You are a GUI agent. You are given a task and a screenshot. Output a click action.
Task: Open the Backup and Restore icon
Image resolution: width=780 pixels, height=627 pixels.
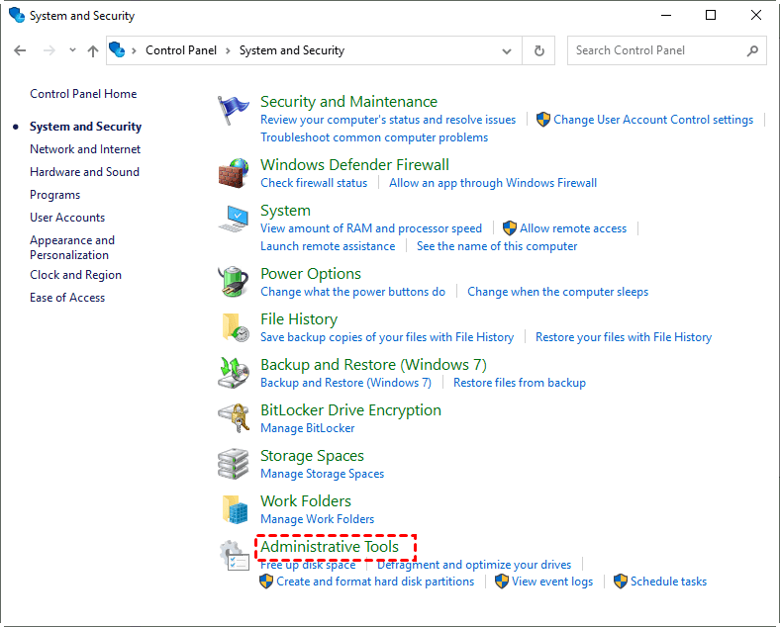[x=234, y=373]
